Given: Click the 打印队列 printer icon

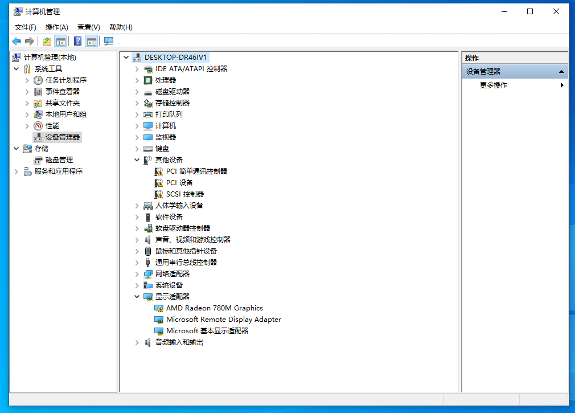Looking at the screenshot, I should coord(148,115).
